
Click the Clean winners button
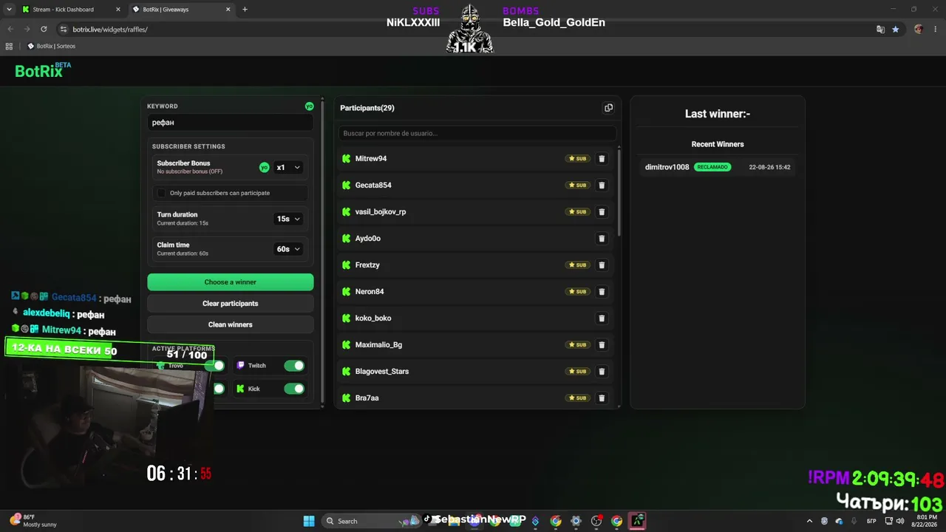coord(231,325)
